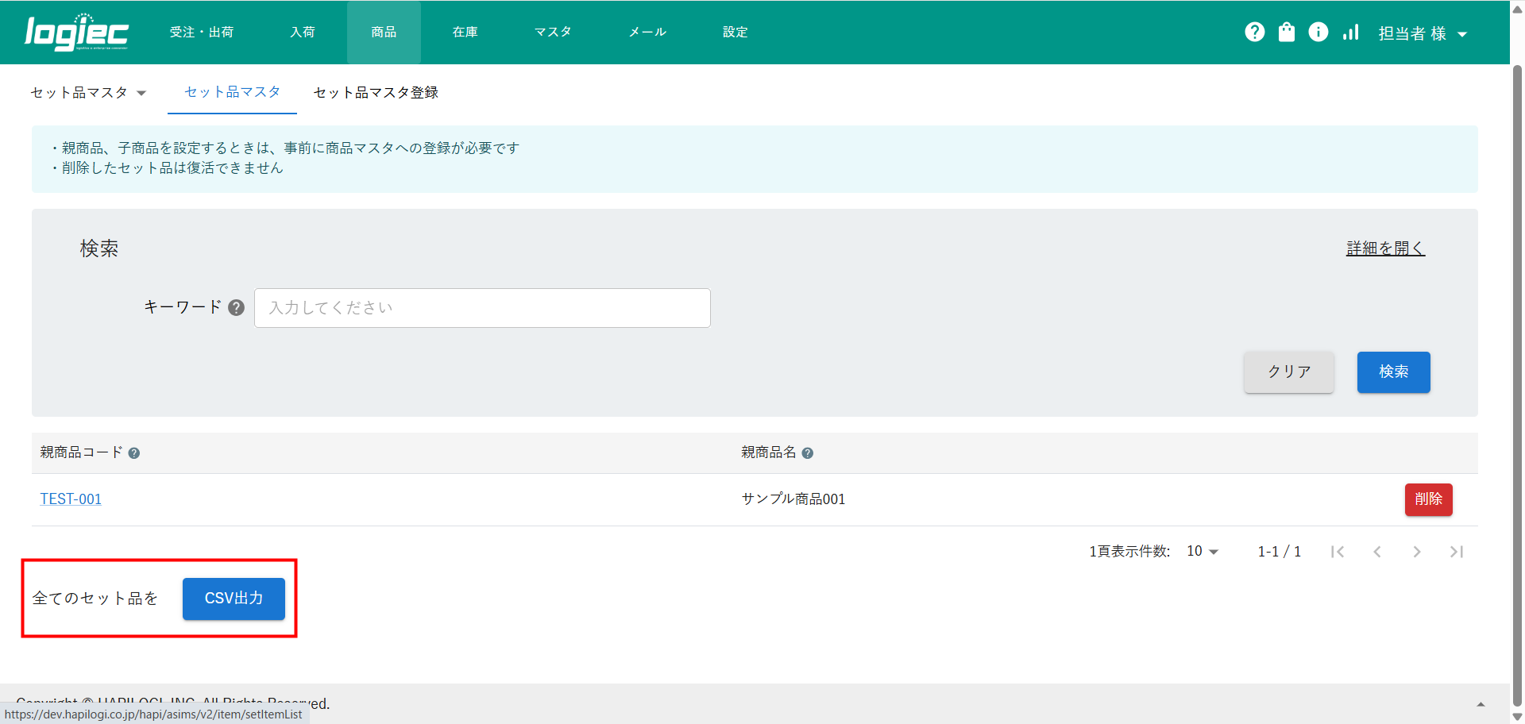Open the rows per page dropdown
This screenshot has width=1525, height=724.
click(1202, 552)
